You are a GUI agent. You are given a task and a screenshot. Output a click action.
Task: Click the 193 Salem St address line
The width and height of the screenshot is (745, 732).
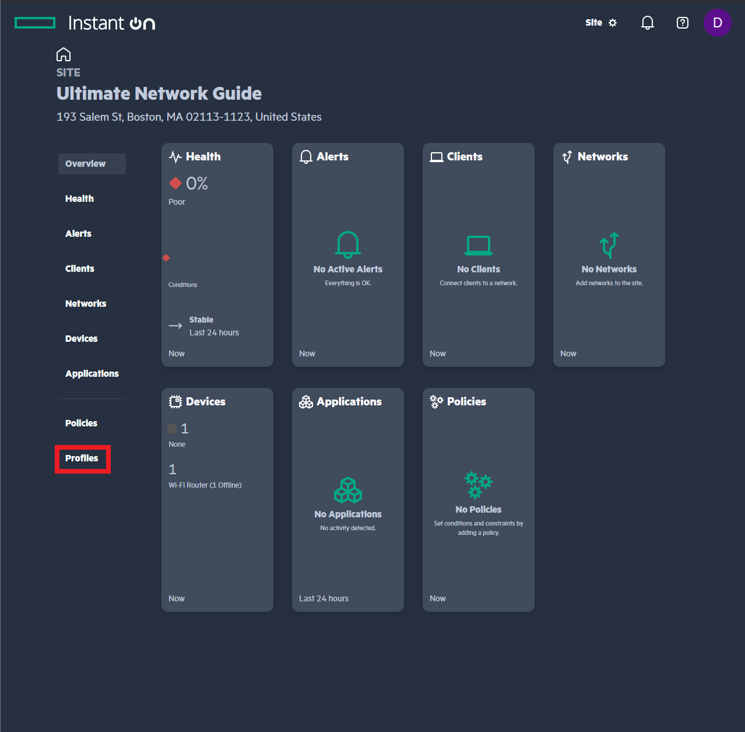tap(189, 117)
